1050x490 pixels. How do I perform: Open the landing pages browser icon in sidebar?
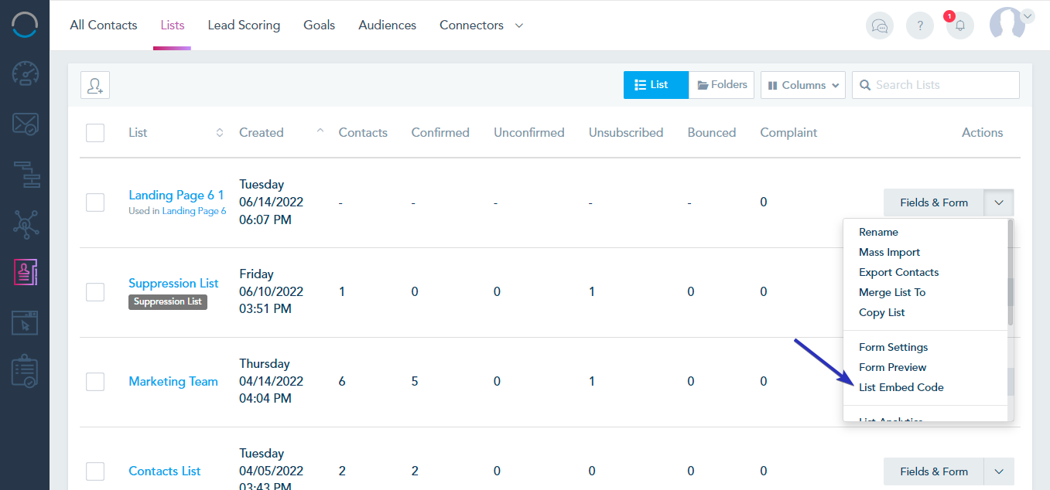coord(25,322)
